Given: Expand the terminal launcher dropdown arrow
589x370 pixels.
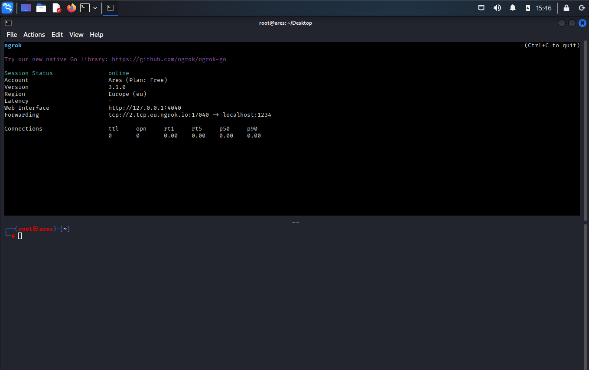Looking at the screenshot, I should point(95,8).
